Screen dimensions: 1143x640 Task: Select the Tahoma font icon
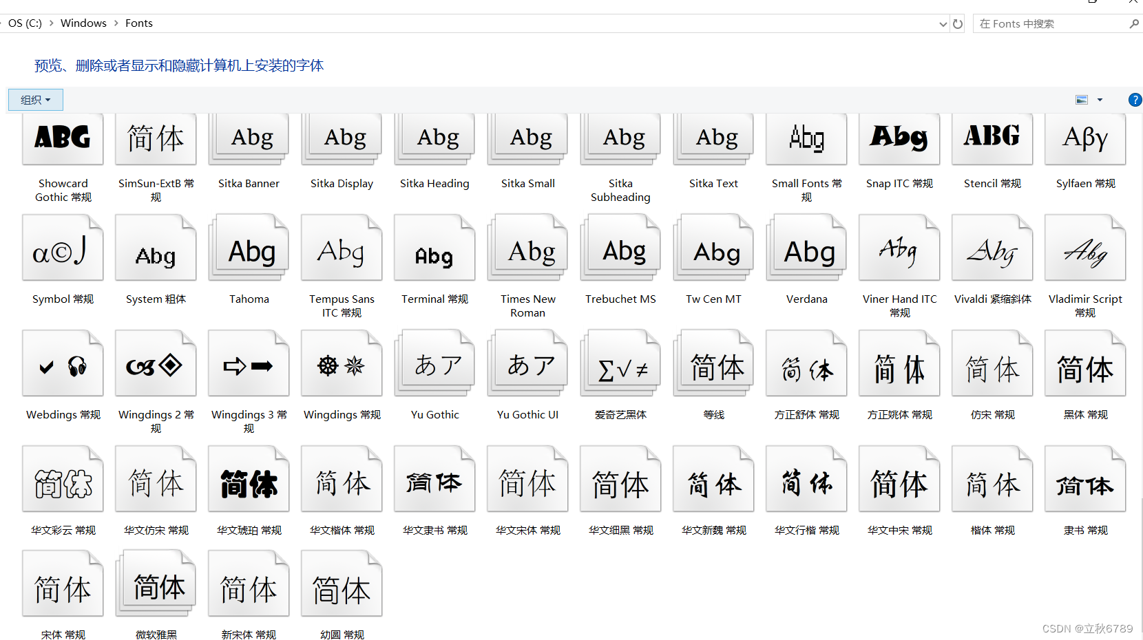pyautogui.click(x=249, y=248)
